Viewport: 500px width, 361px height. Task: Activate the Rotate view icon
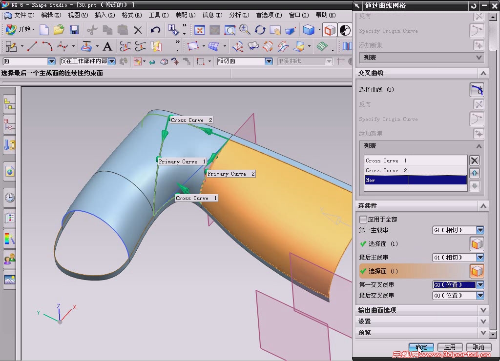pyautogui.click(x=260, y=30)
